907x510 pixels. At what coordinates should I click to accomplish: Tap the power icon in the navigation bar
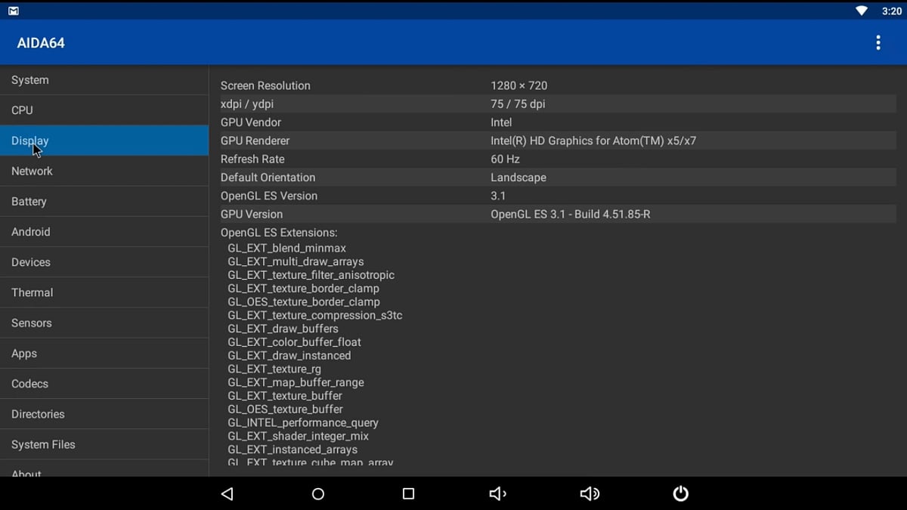[x=680, y=493]
